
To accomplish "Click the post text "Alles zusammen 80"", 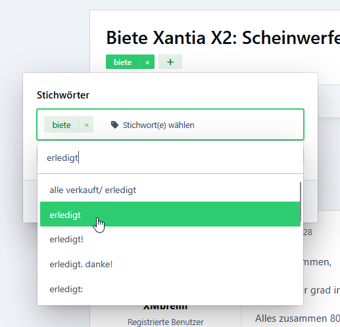I will pyautogui.click(x=297, y=318).
